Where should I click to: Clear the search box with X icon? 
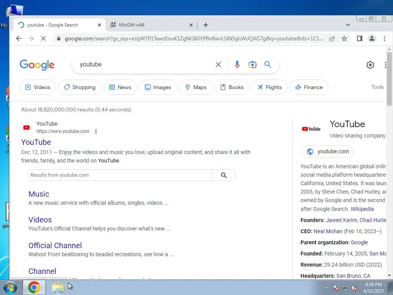[x=218, y=65]
